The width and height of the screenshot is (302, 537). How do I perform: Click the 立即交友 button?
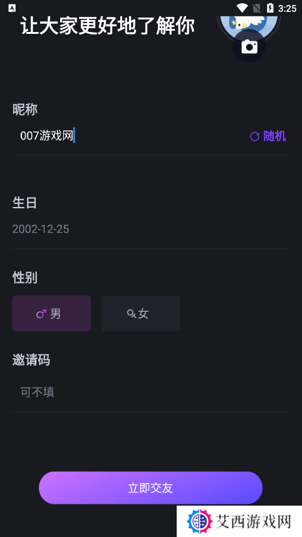click(150, 487)
